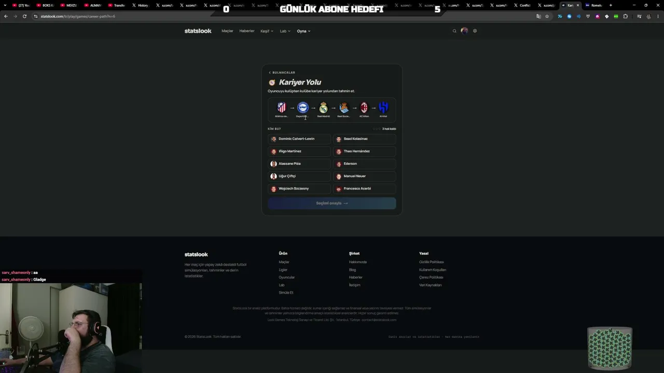Image resolution: width=664 pixels, height=373 pixels.
Task: Choose Wojciech Szczesny option
Action: pos(299,189)
